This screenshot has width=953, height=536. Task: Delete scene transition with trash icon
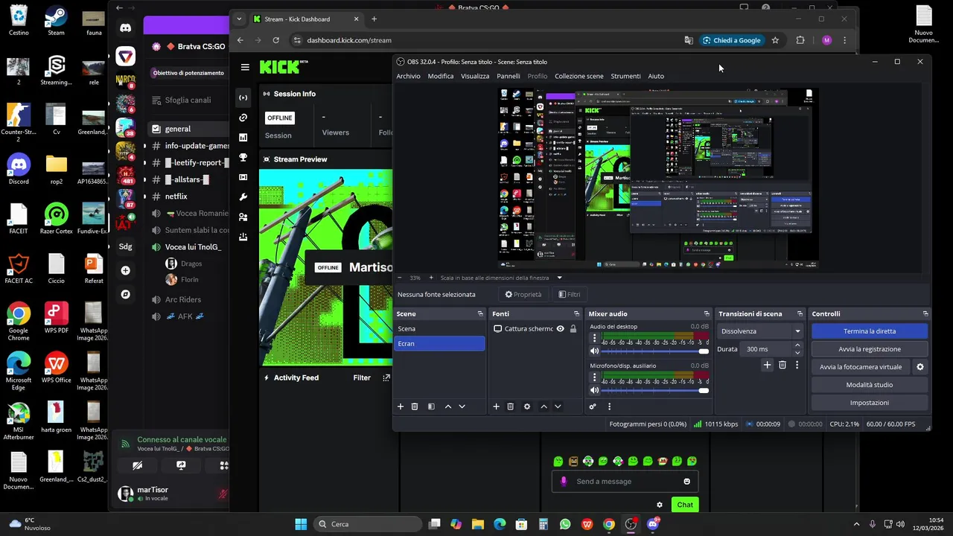(x=782, y=365)
